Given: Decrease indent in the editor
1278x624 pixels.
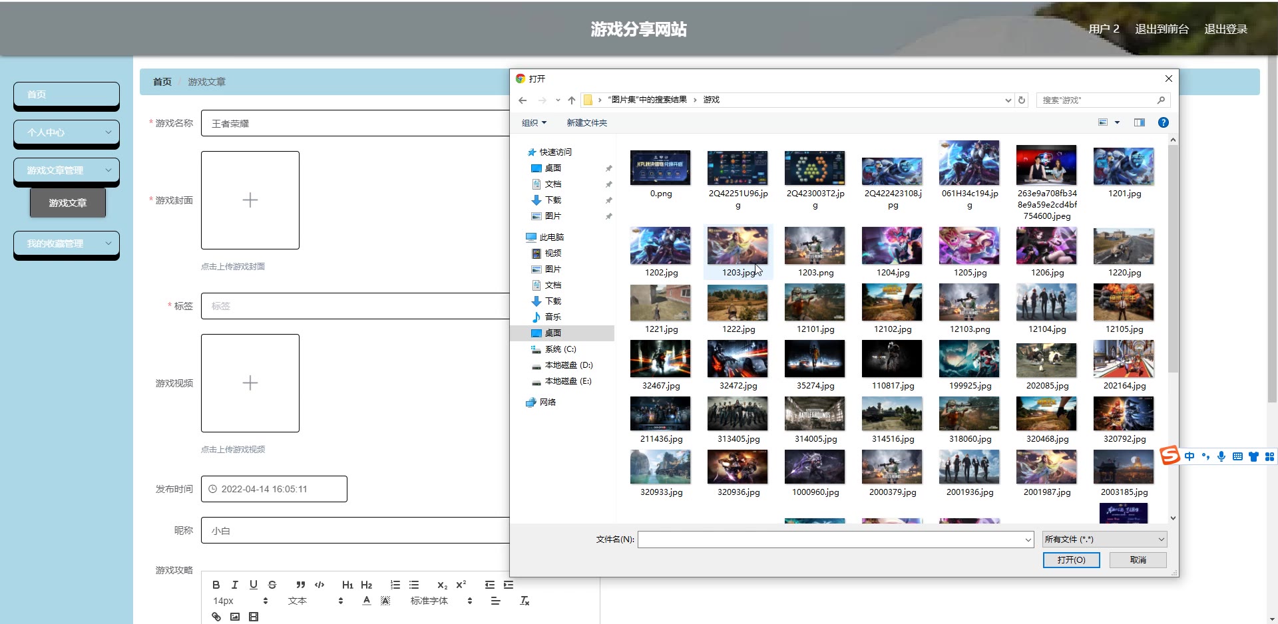Looking at the screenshot, I should 490,585.
